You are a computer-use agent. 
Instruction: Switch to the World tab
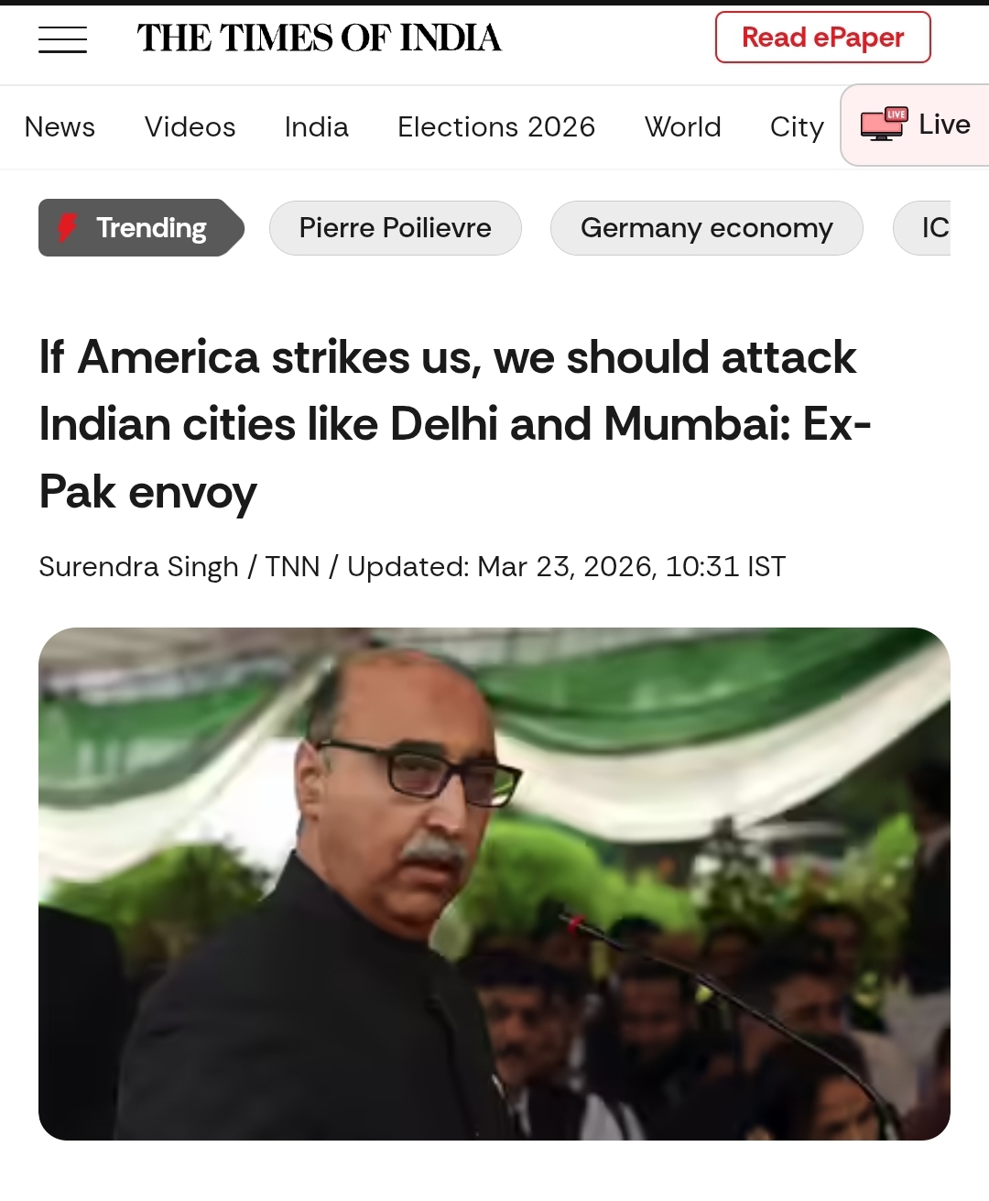[x=682, y=126]
